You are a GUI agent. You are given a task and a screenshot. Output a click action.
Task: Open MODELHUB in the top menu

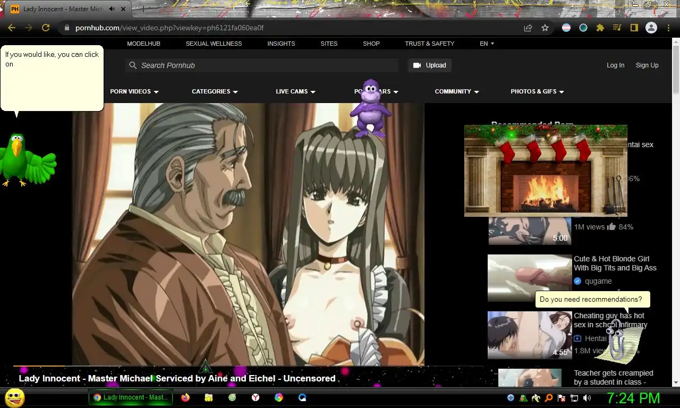point(143,44)
